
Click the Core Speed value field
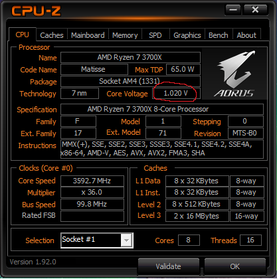pos(92,181)
